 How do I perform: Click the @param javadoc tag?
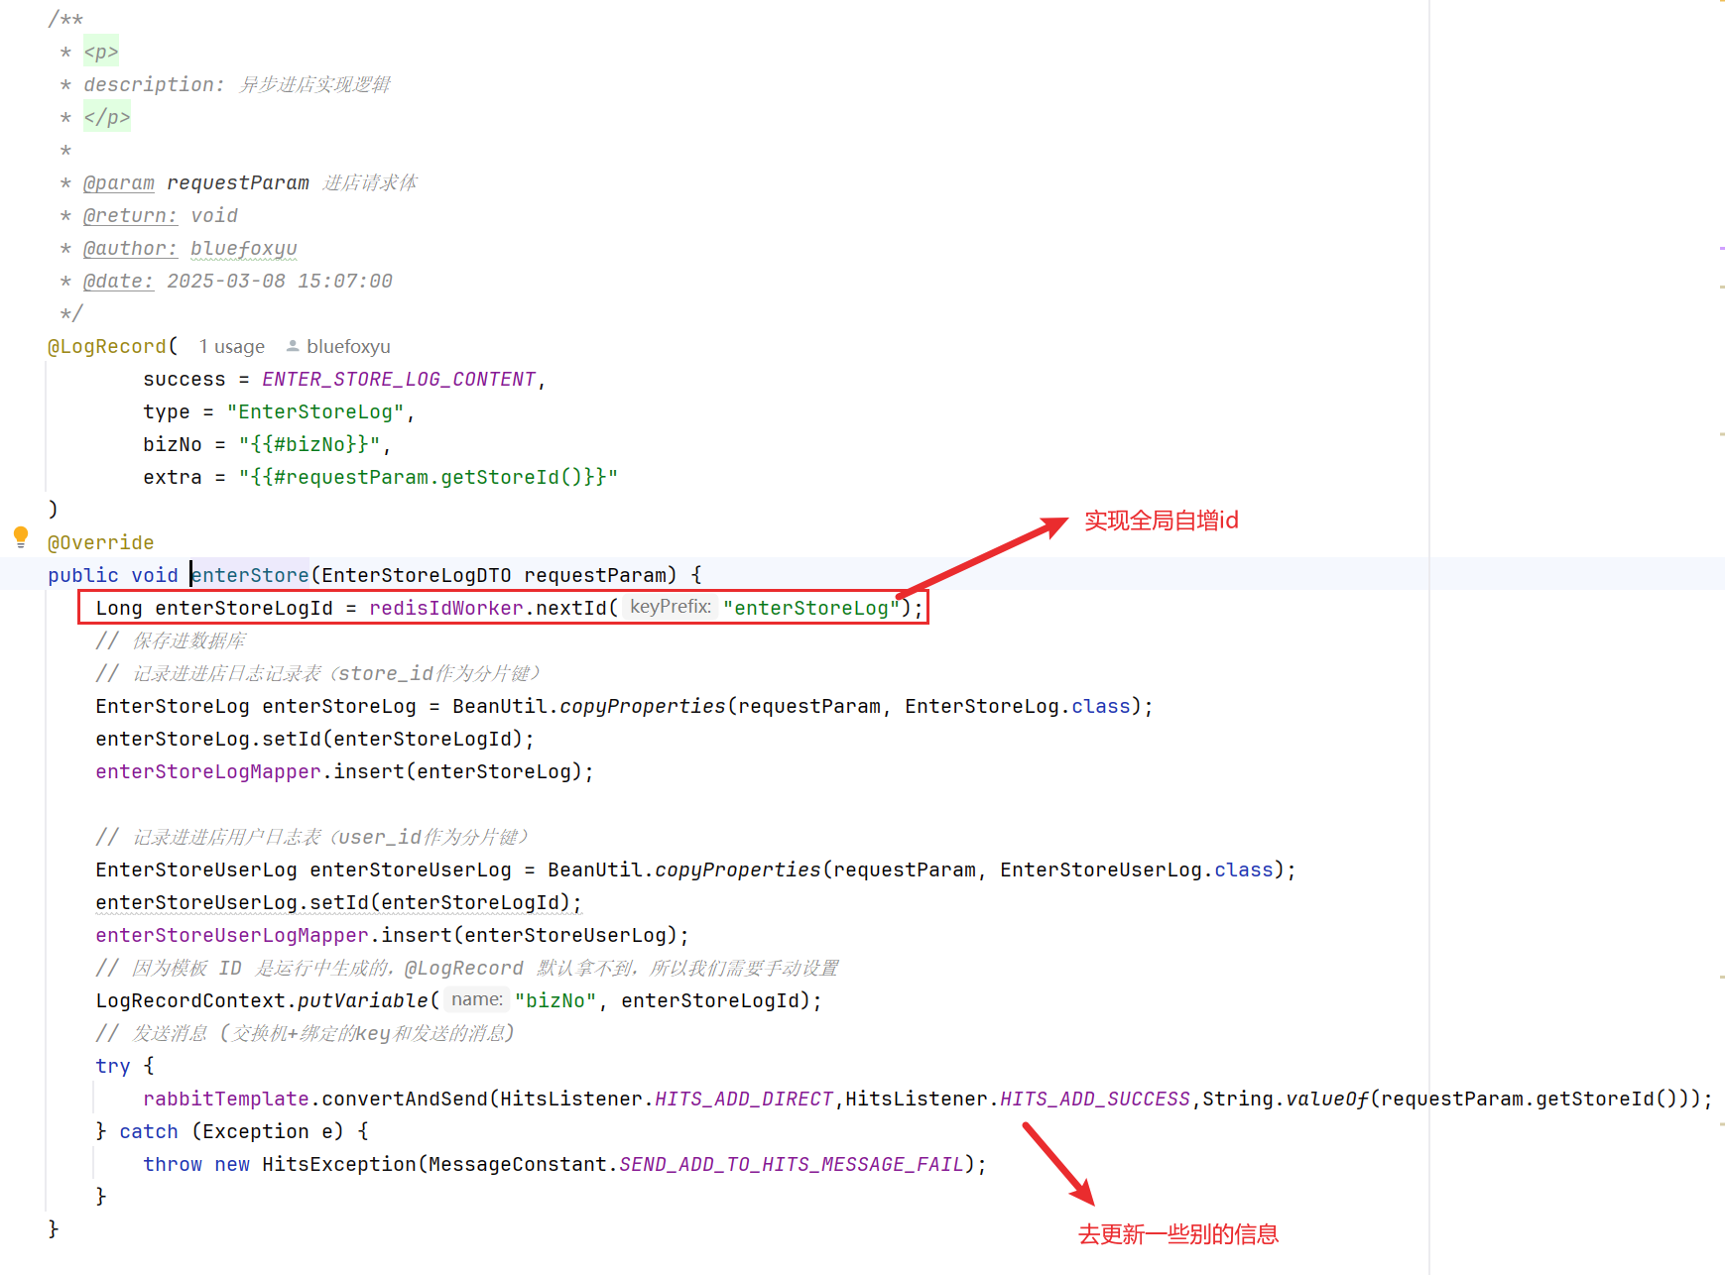click(x=119, y=182)
